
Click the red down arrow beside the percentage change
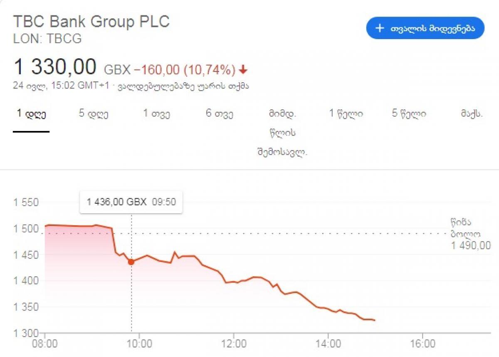(244, 69)
